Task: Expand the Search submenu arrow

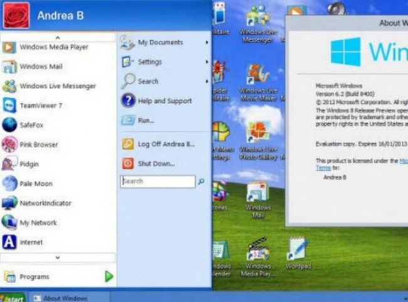Action: click(207, 82)
